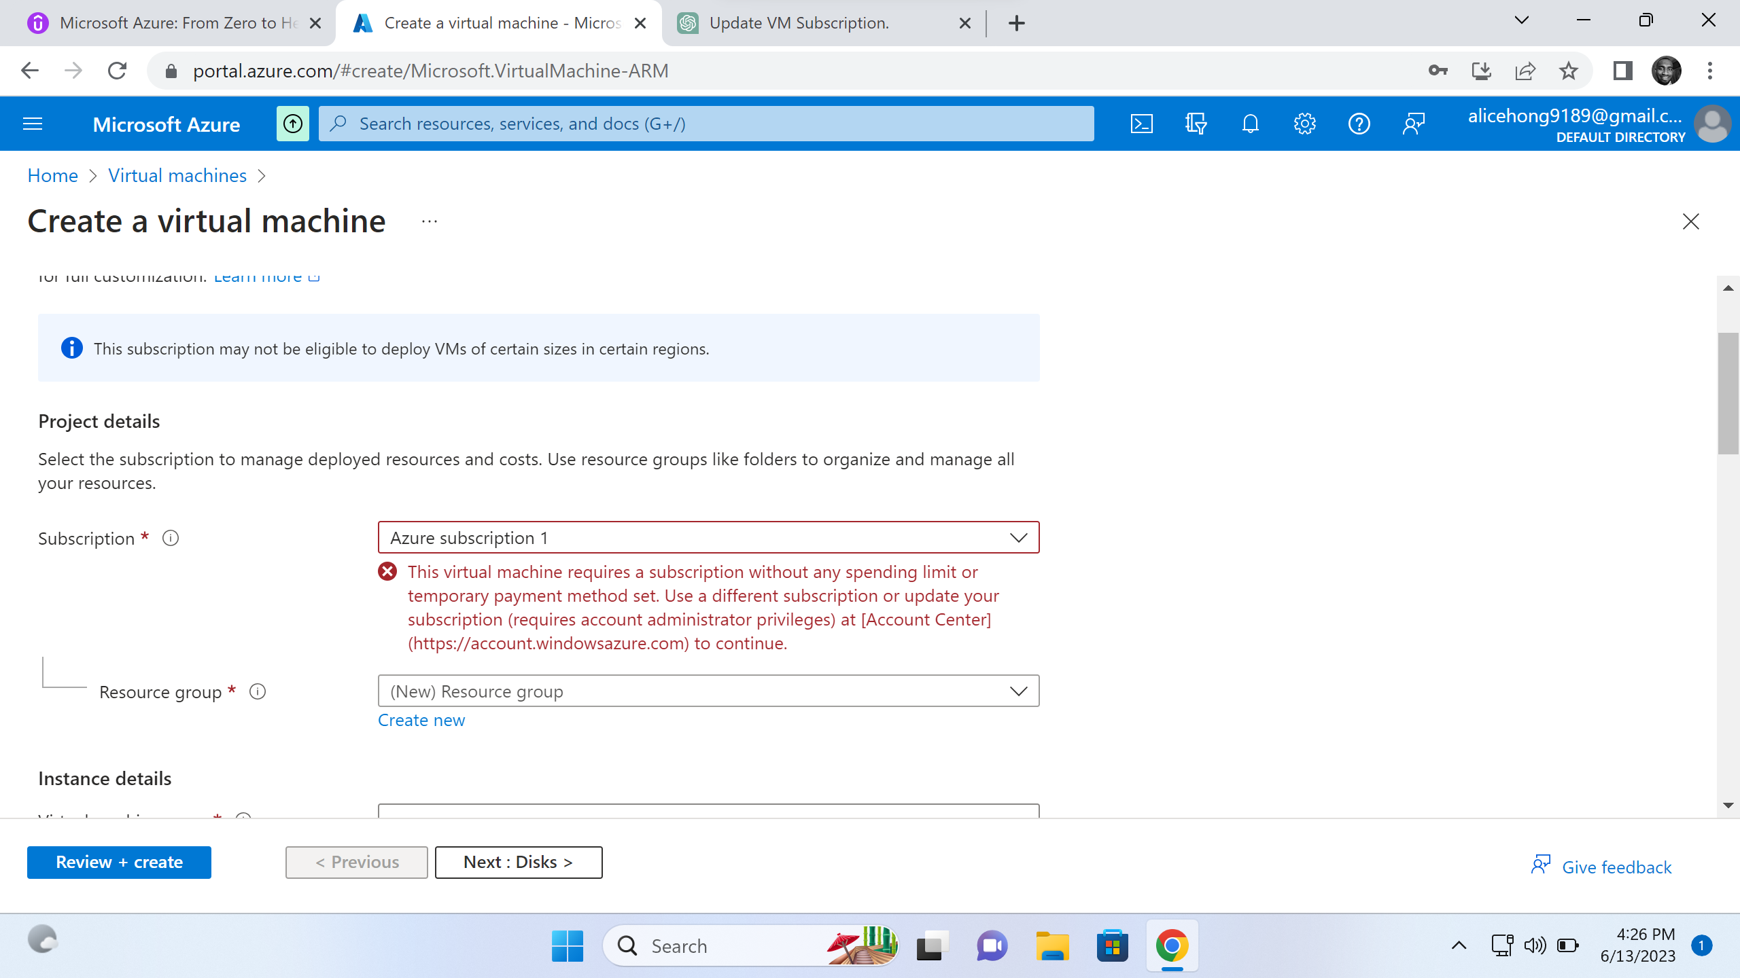This screenshot has width=1740, height=978.
Task: Click the Azure search resources field
Action: pos(706,124)
